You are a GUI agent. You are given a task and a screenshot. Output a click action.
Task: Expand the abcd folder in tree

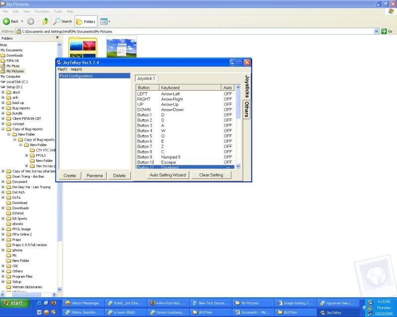[x=3, y=92]
